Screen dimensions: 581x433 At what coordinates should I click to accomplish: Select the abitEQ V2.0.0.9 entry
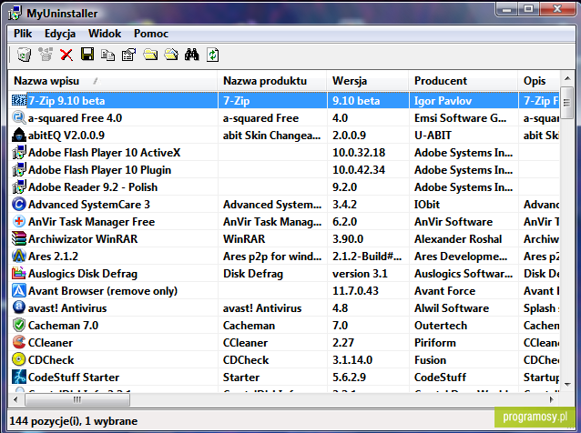point(66,136)
